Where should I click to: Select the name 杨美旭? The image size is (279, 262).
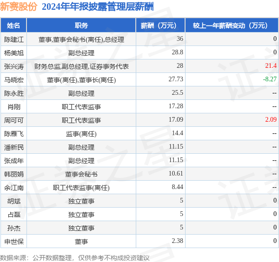14,53
